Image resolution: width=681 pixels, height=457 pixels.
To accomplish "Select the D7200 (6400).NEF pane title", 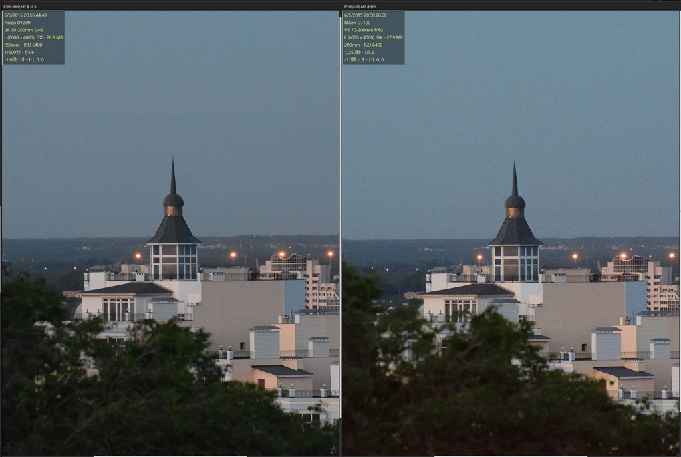I will pos(20,7).
